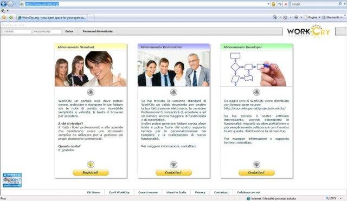Open the Print icon dropdown arrow
This screenshot has height=201, width=347.
tap(301, 17)
